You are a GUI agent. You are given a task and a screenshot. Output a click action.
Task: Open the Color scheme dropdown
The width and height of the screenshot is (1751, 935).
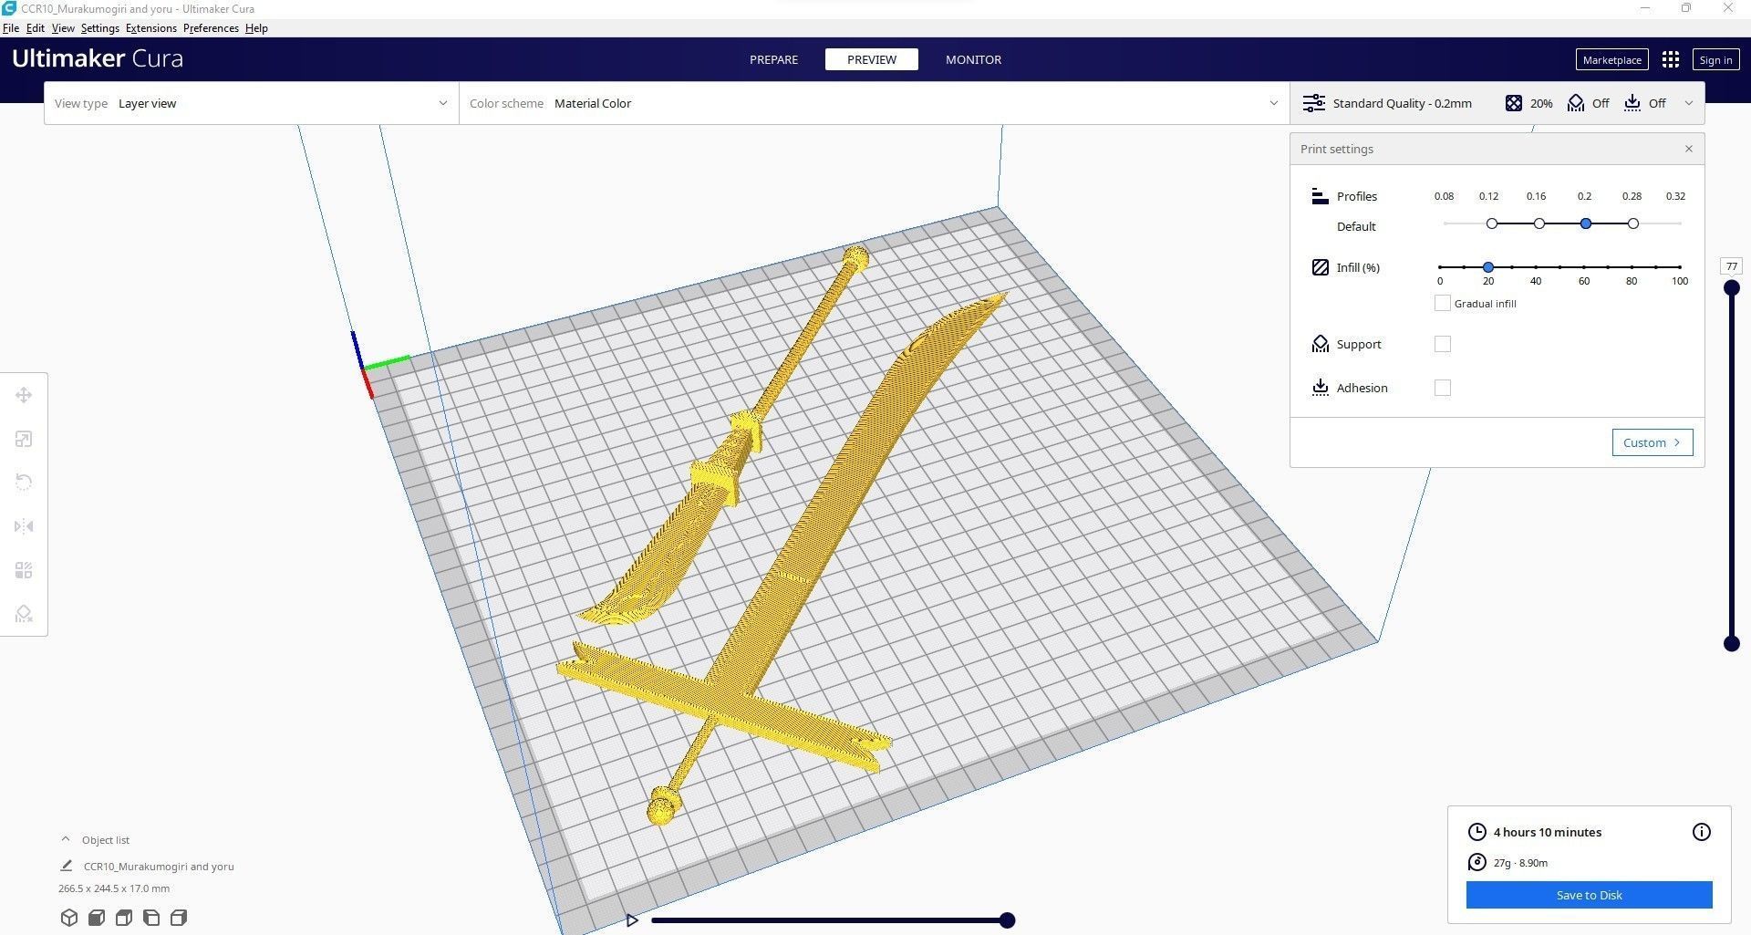(x=875, y=103)
